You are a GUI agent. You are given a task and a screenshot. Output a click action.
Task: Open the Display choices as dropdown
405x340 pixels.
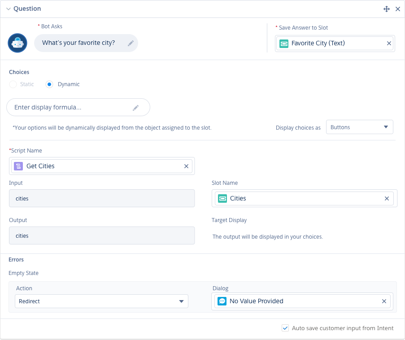[359, 127]
